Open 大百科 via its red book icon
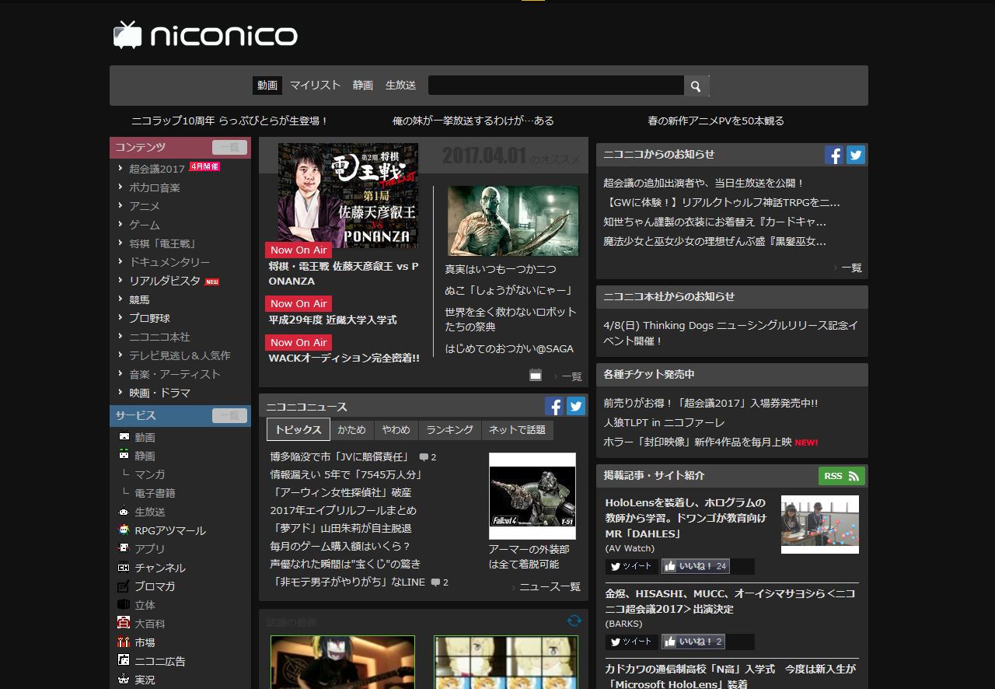The height and width of the screenshot is (689, 995). [122, 623]
